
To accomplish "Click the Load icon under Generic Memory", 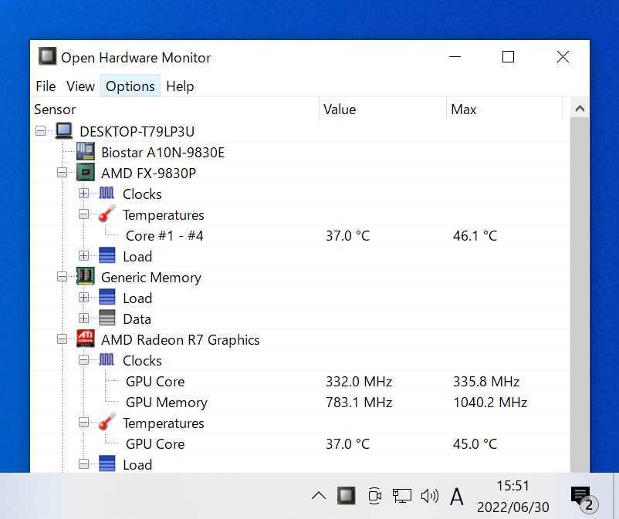I will pos(107,298).
